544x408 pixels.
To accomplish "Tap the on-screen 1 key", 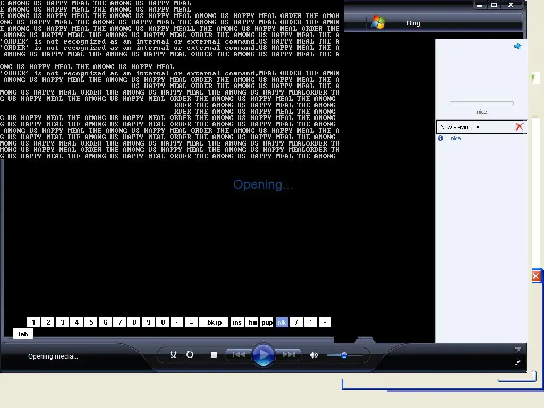I will pyautogui.click(x=33, y=322).
